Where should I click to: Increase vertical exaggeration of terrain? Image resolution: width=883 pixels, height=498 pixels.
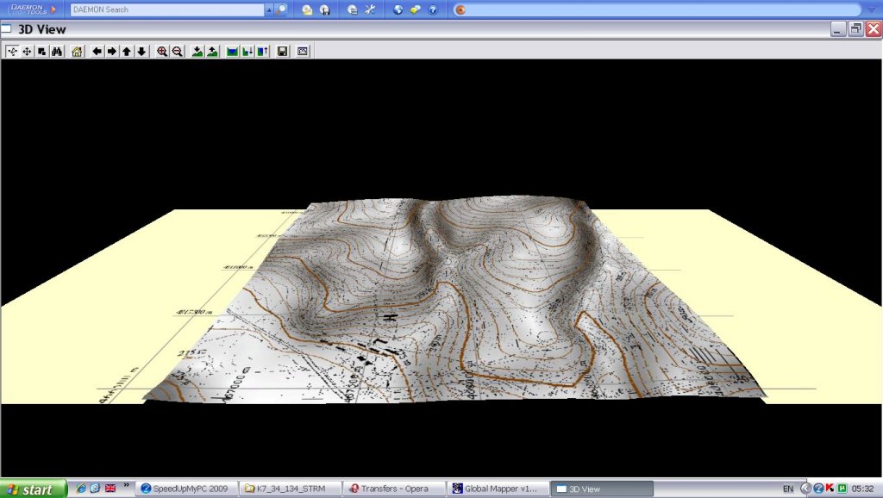pyautogui.click(x=212, y=52)
